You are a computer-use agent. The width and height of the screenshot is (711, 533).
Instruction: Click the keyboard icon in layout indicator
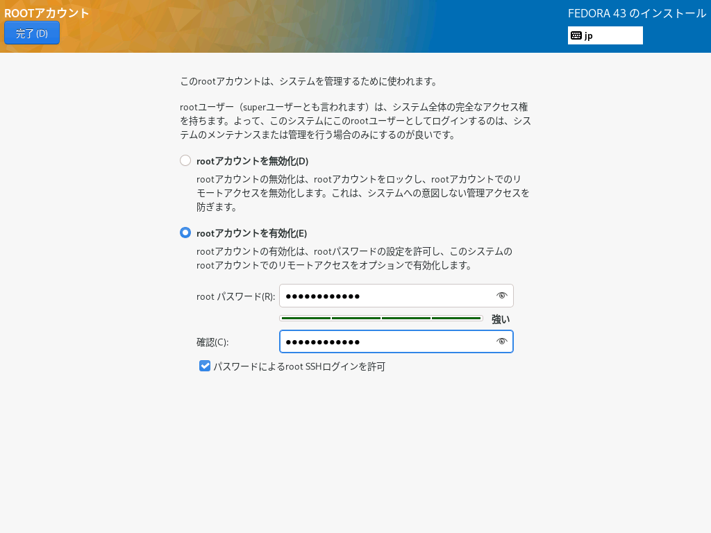point(576,35)
